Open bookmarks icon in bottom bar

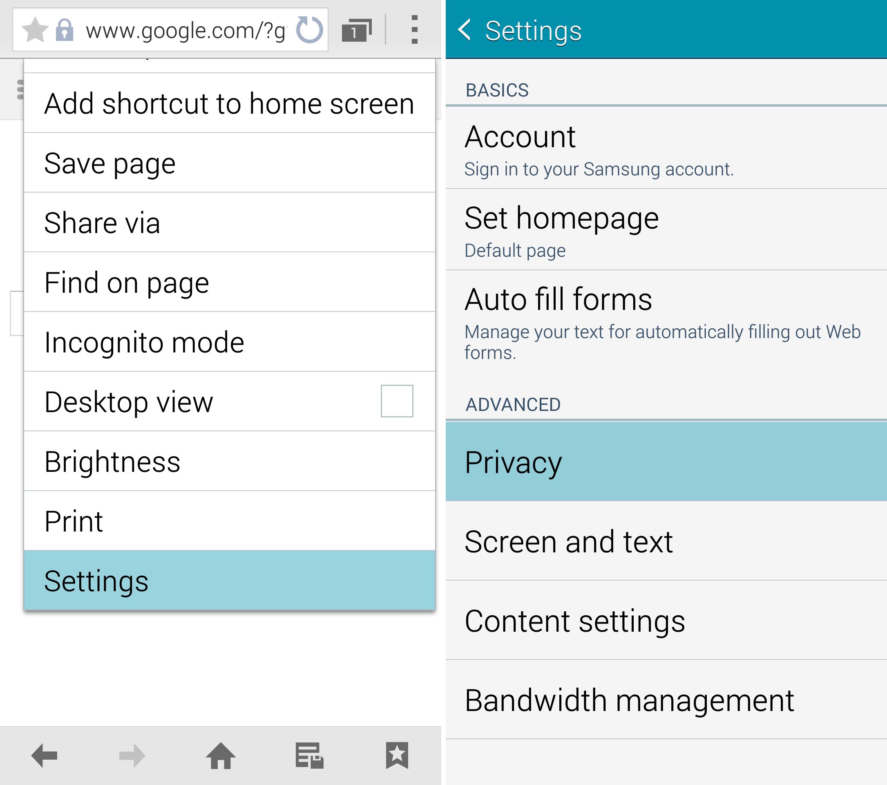(x=397, y=756)
